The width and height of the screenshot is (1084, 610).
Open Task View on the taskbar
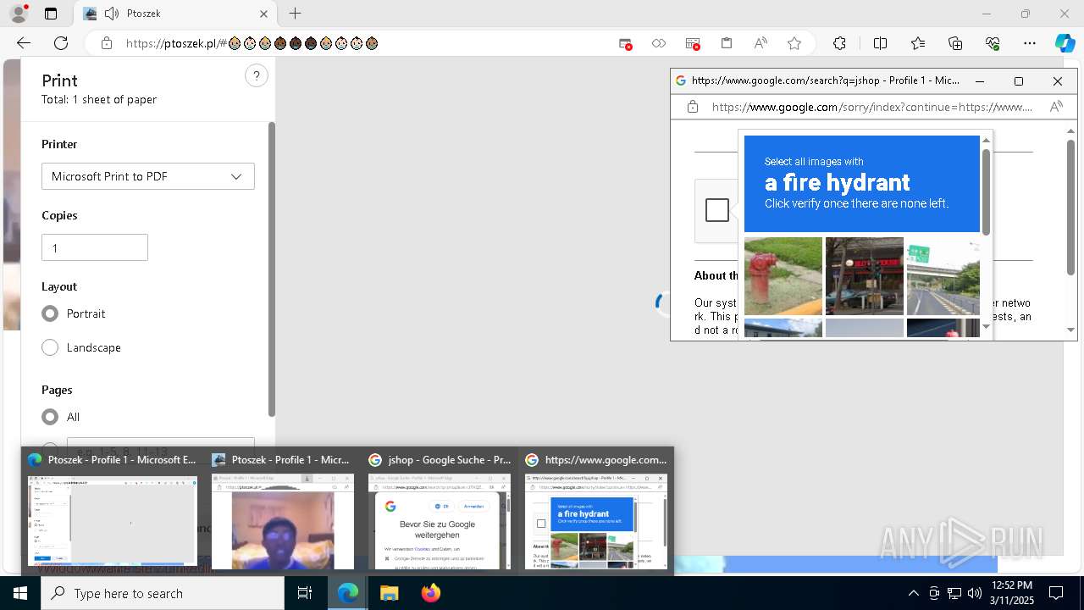306,593
